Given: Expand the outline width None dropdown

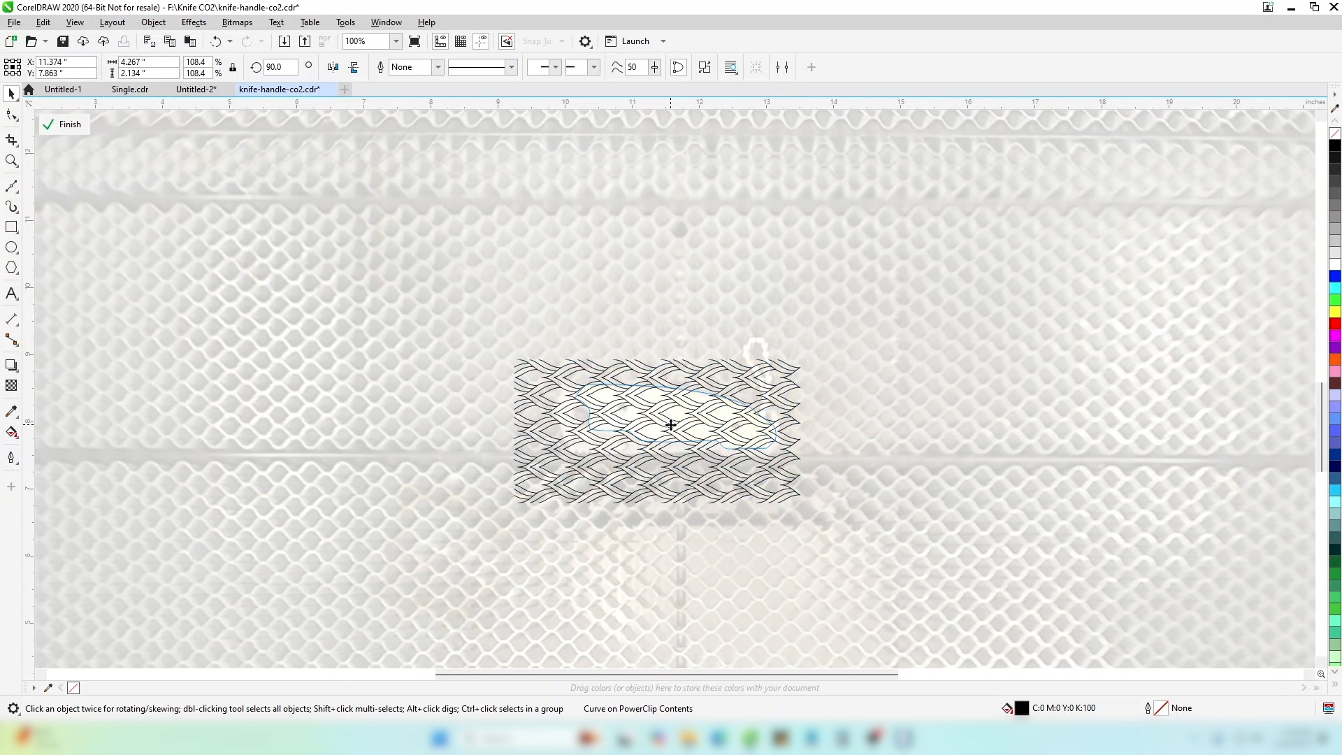Looking at the screenshot, I should pos(438,68).
